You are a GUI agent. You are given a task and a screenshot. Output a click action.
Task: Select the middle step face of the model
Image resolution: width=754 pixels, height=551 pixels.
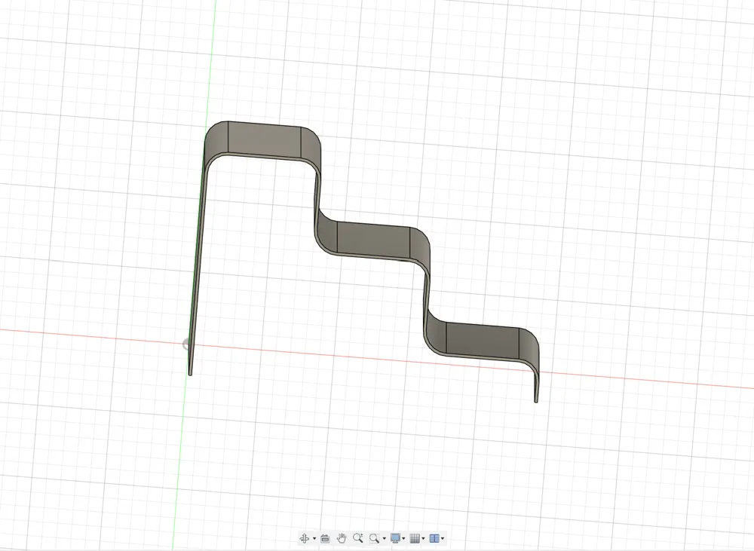373,239
